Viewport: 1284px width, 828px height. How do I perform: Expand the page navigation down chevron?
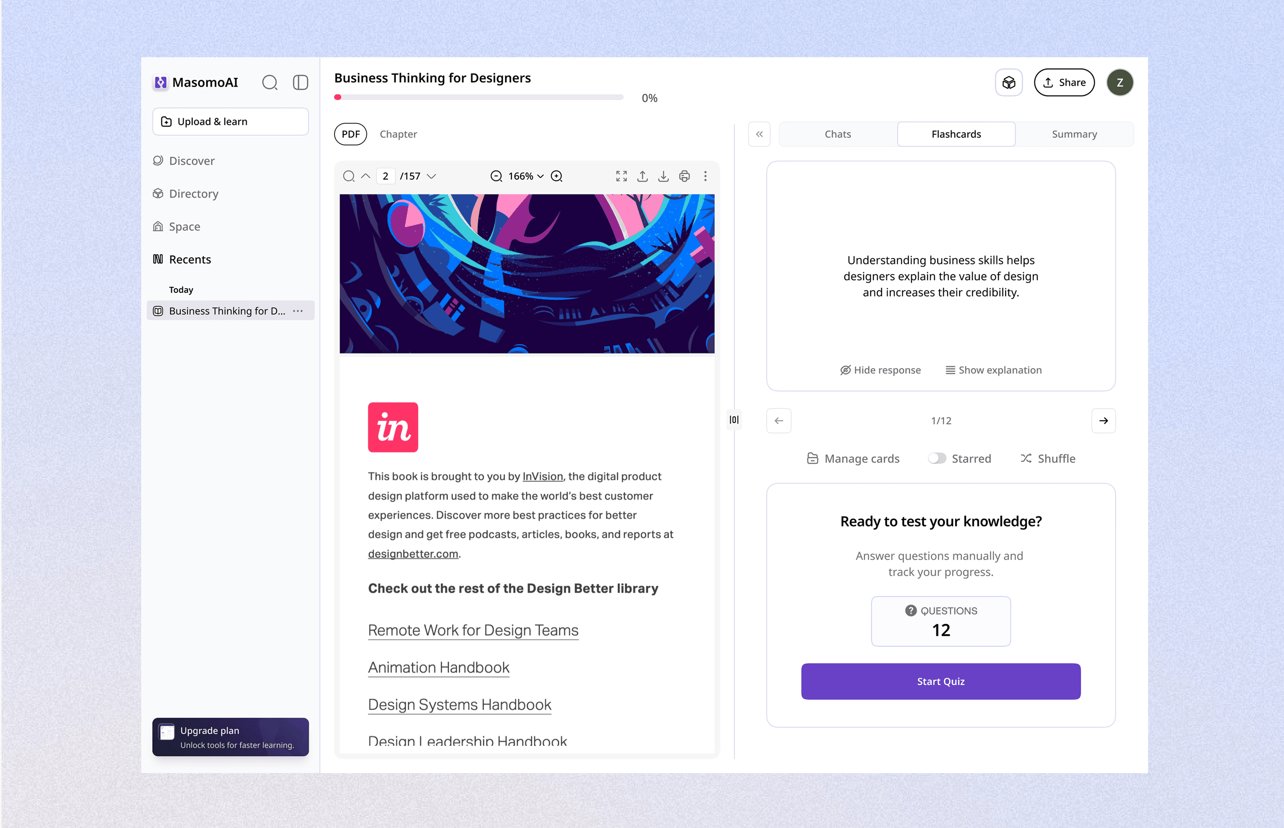431,176
